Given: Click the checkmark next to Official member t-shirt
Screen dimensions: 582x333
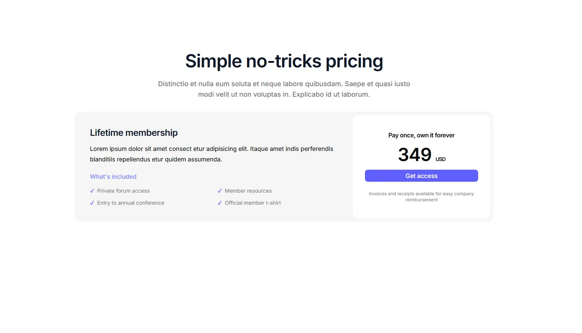Looking at the screenshot, I should point(220,203).
